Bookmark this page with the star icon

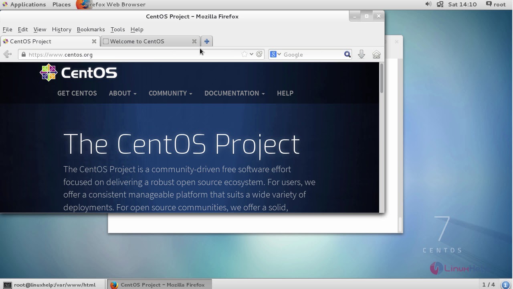(x=244, y=54)
